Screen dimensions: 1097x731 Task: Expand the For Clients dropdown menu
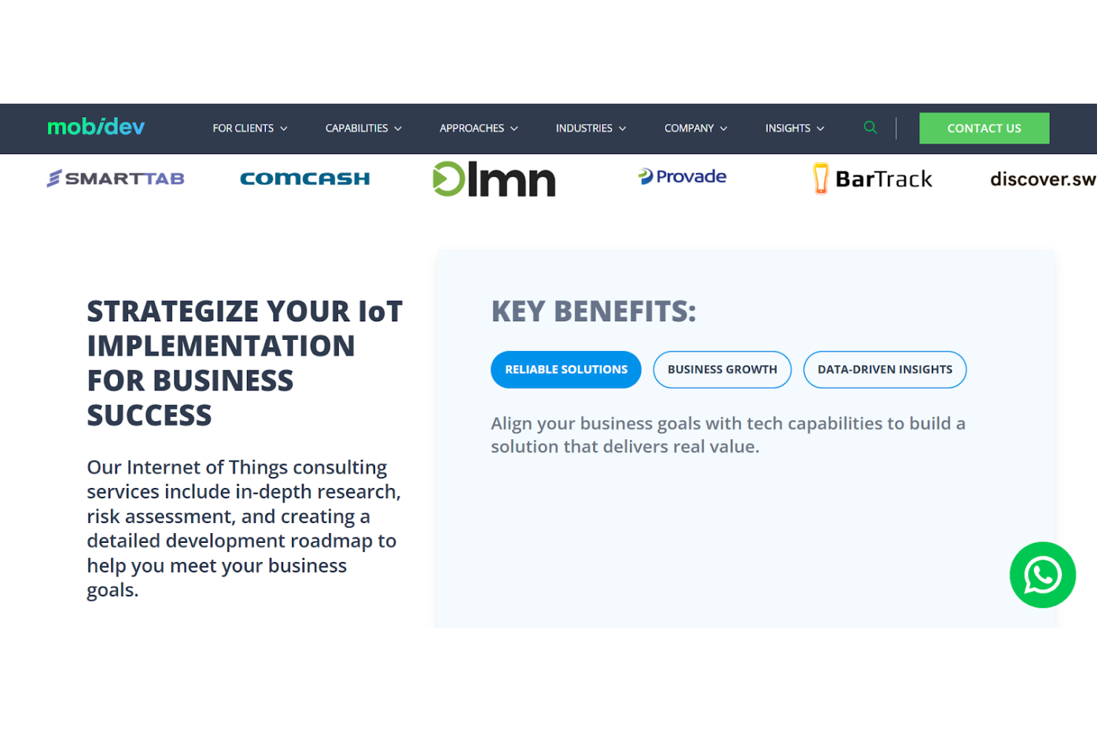pos(249,128)
